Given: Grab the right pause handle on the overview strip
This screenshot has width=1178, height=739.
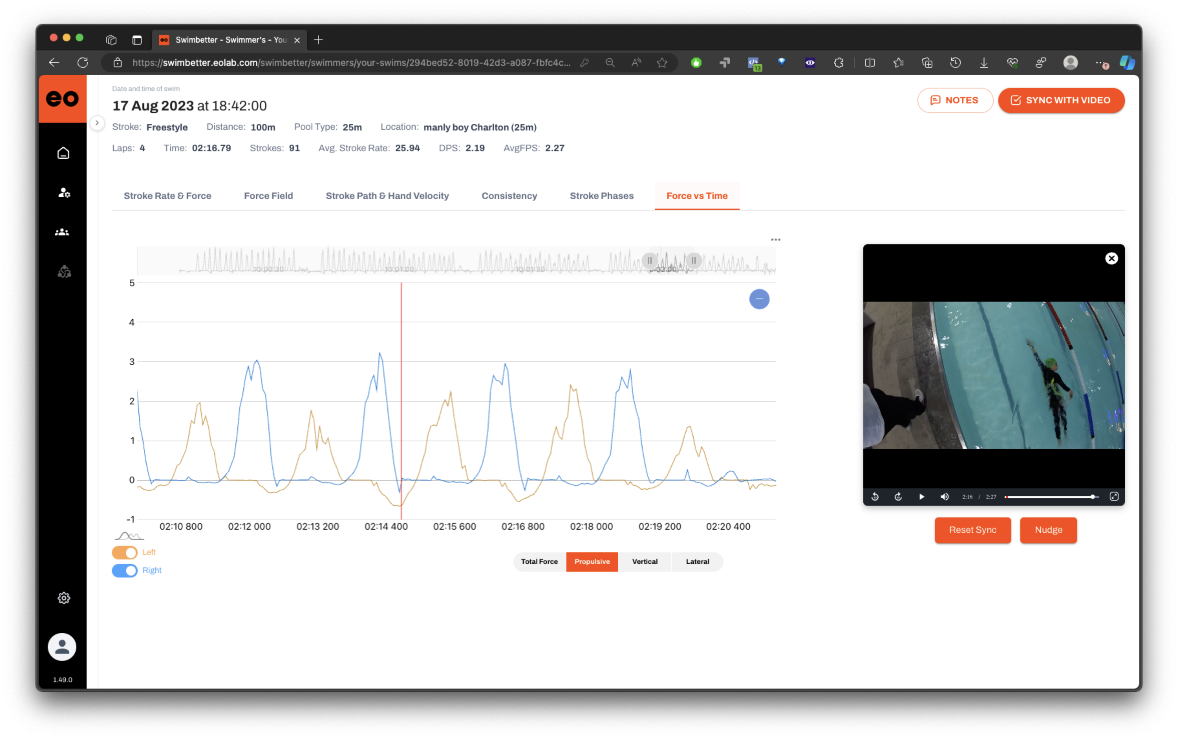Looking at the screenshot, I should (694, 261).
